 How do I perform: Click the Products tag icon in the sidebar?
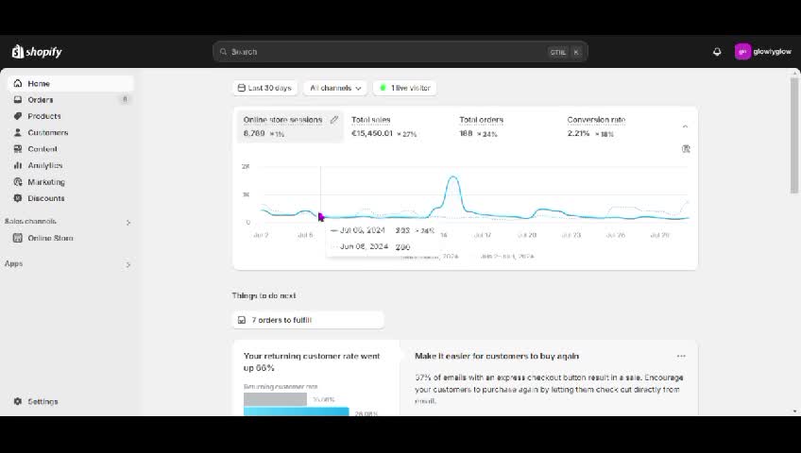18,116
